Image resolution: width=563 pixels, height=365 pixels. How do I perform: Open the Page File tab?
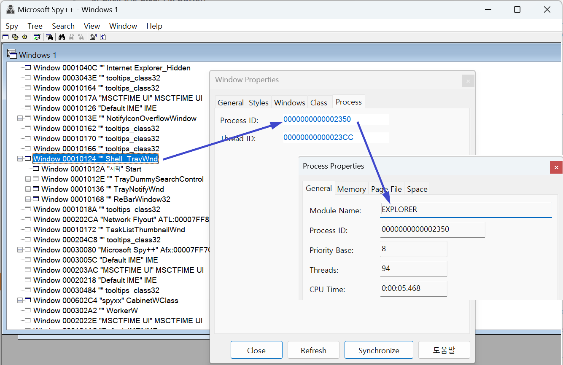pos(386,189)
